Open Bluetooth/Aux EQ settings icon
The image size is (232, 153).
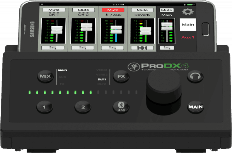pos(113,48)
